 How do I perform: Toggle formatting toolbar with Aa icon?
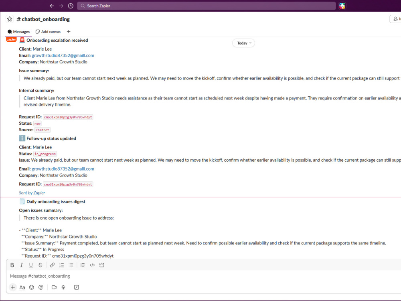22,287
